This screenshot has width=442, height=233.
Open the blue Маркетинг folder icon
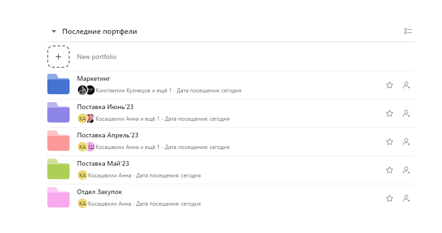coord(58,84)
